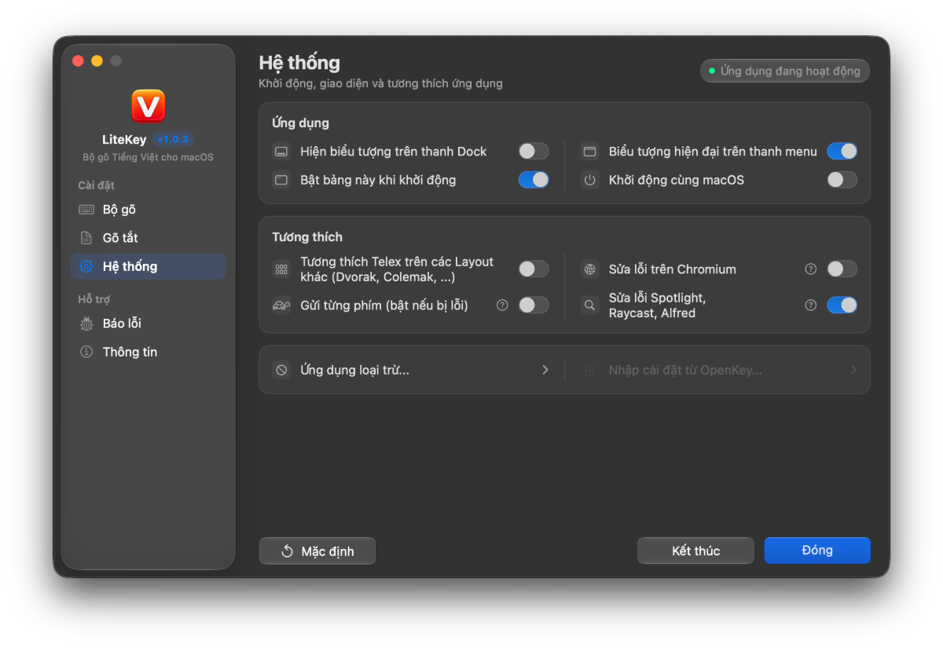Click the magnifier icon beside Sửa lỗi Spotlight
The image size is (943, 648).
(590, 306)
